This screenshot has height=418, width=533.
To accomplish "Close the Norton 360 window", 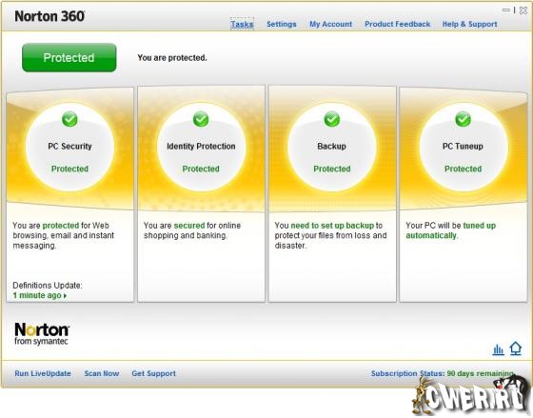I will tap(523, 10).
